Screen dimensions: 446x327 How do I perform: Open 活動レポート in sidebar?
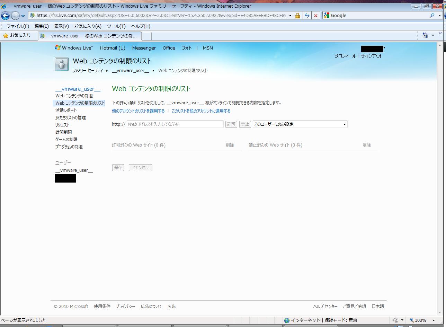pyautogui.click(x=66, y=110)
